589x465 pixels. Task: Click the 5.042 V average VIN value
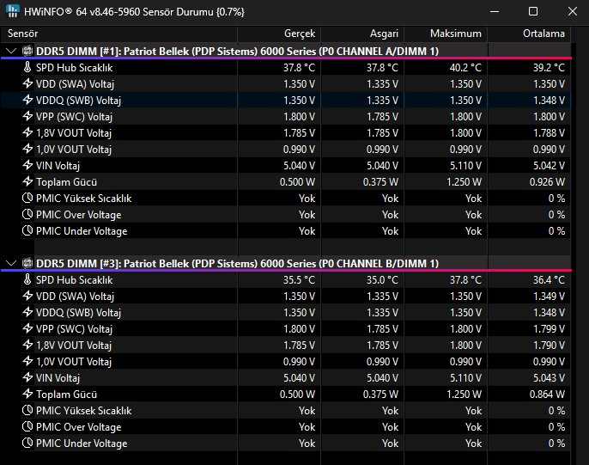click(549, 165)
